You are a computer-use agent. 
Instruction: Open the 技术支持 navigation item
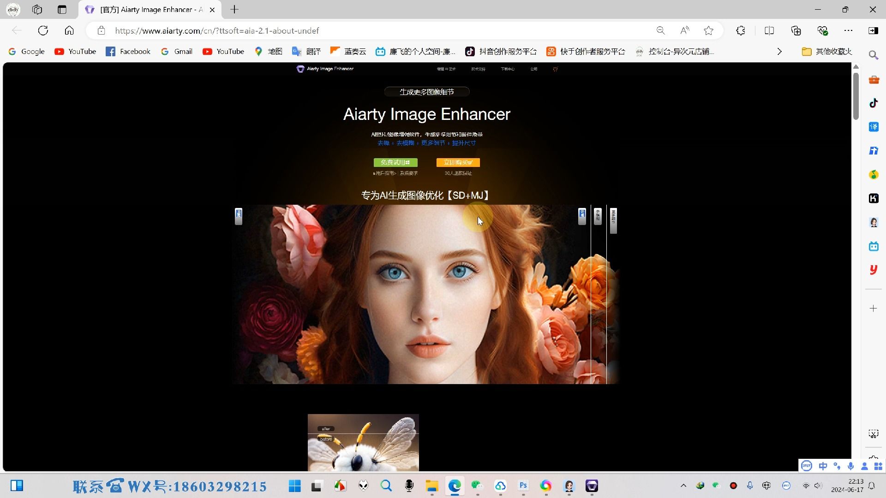tap(478, 69)
